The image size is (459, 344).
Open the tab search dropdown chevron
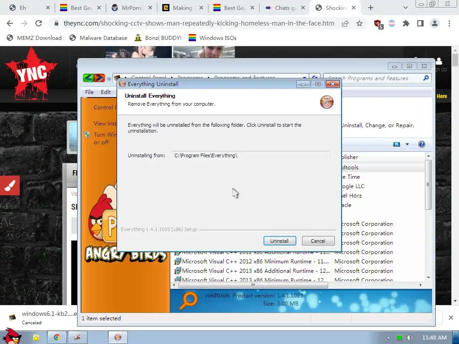pos(405,8)
